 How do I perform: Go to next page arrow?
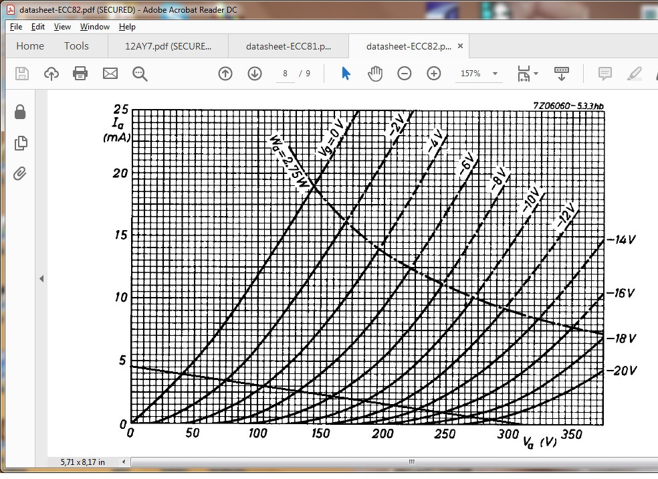(255, 74)
